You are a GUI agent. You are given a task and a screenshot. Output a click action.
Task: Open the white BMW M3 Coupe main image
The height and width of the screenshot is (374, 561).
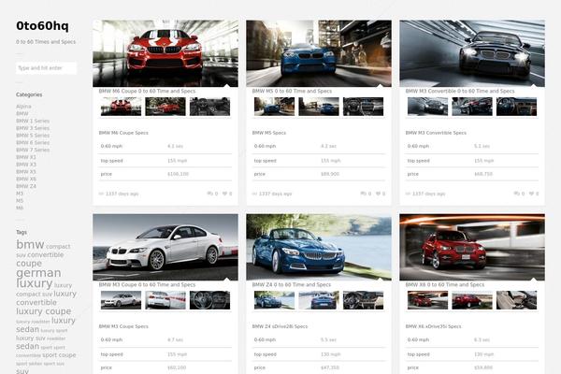click(x=165, y=247)
